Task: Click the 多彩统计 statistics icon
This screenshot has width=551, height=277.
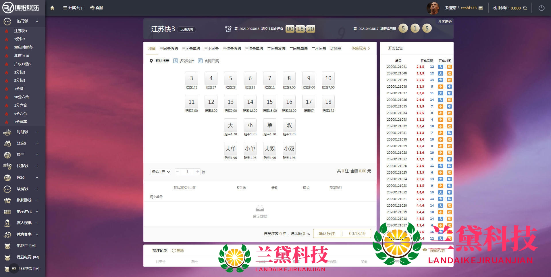Action: 176,61
